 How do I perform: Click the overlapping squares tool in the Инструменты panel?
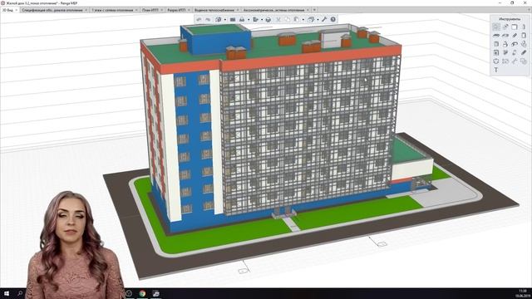click(x=524, y=61)
